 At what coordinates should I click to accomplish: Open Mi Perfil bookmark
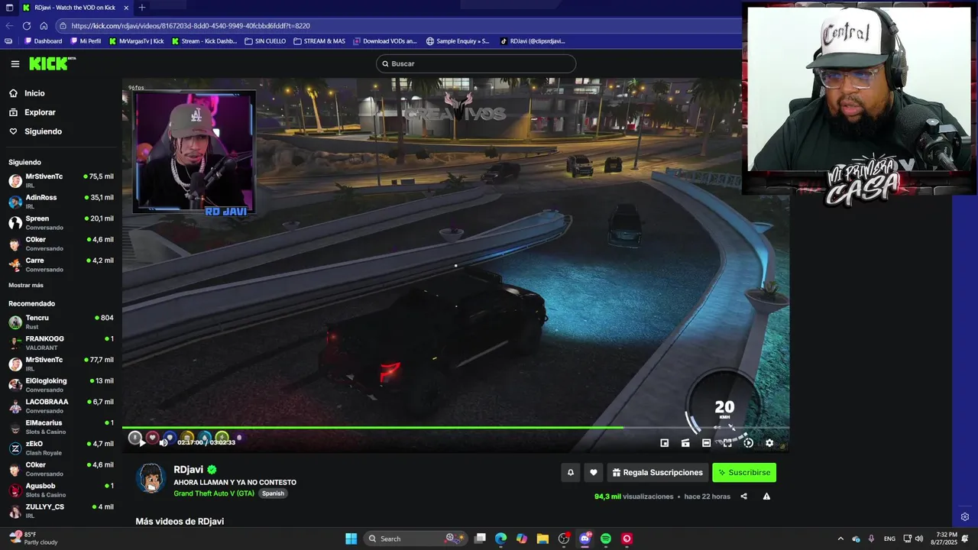click(86, 41)
